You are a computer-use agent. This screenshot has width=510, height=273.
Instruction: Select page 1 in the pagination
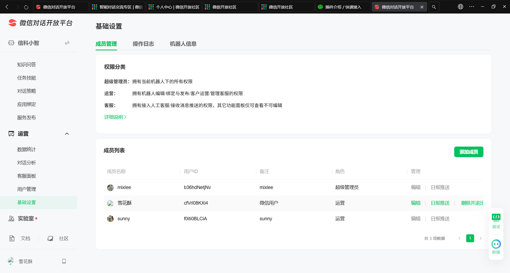pos(470,238)
